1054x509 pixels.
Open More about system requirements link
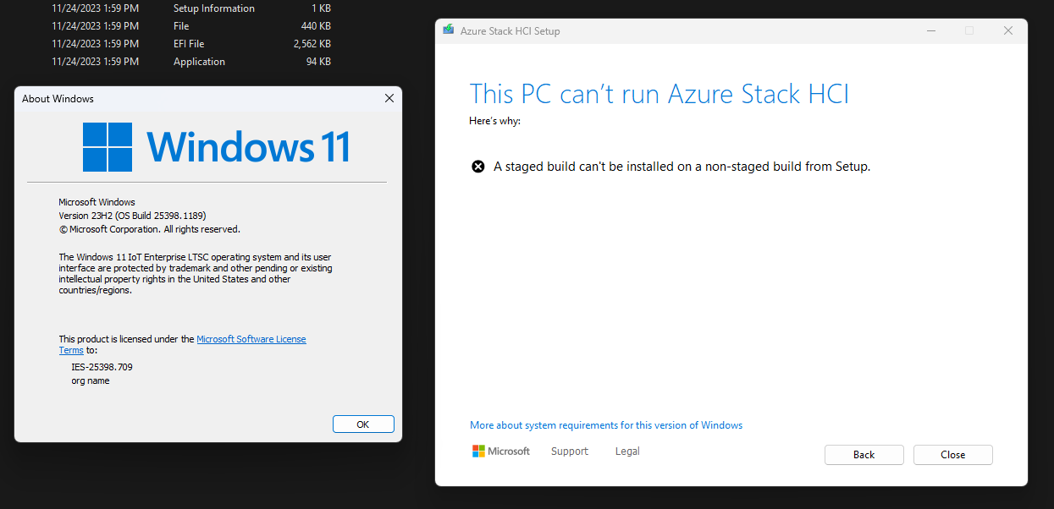pos(606,425)
